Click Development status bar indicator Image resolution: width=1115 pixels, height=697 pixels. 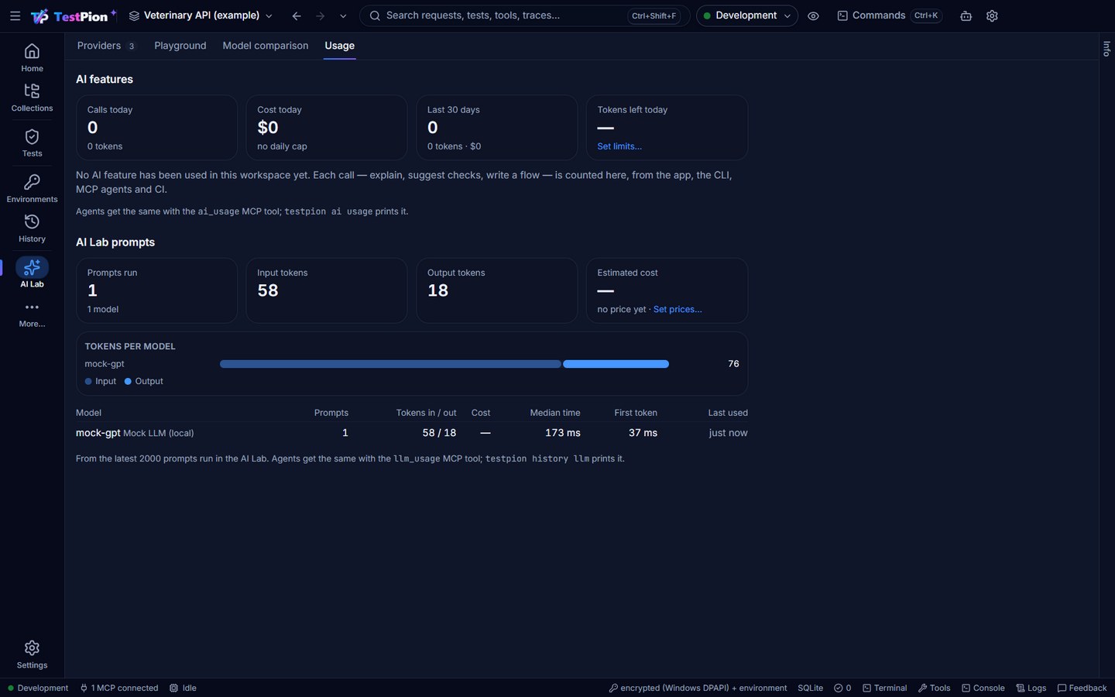tap(38, 688)
